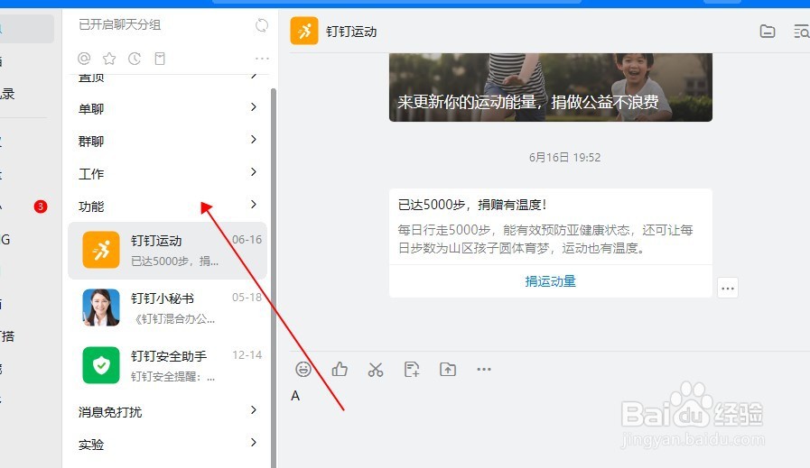Click the chat list scrollbar
The image size is (810, 468).
point(274,278)
